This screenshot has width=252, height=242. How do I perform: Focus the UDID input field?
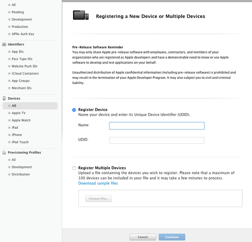[157, 140]
